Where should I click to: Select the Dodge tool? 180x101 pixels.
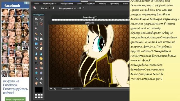(x=36, y=63)
